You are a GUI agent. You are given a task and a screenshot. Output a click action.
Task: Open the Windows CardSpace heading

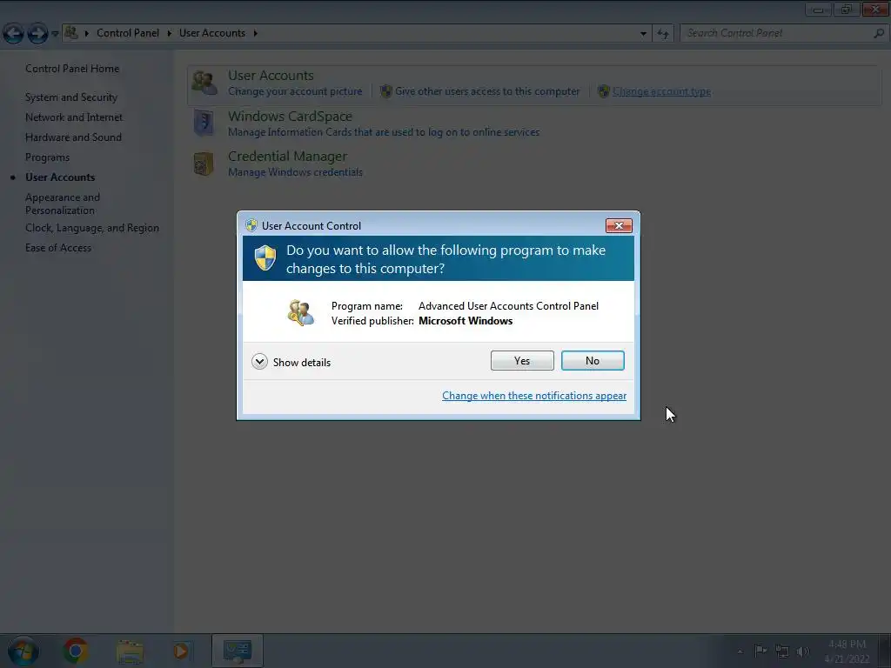pos(291,116)
